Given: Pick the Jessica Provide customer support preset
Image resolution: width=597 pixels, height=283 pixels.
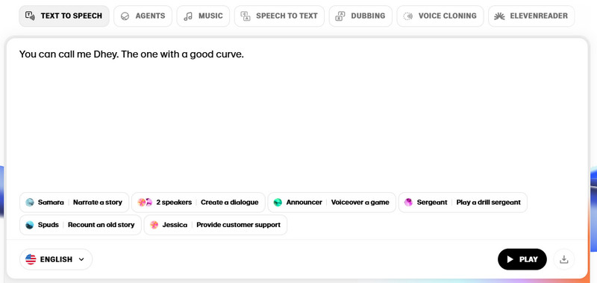Looking at the screenshot, I should (216, 225).
